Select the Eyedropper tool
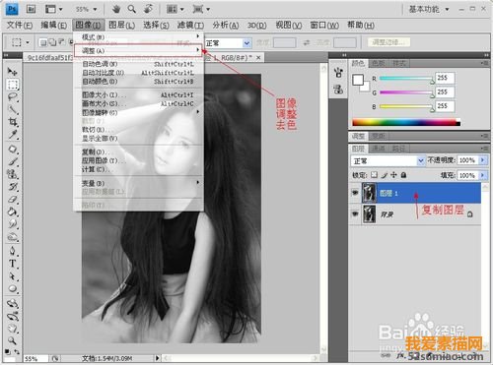This screenshot has width=493, height=365. tap(13, 135)
